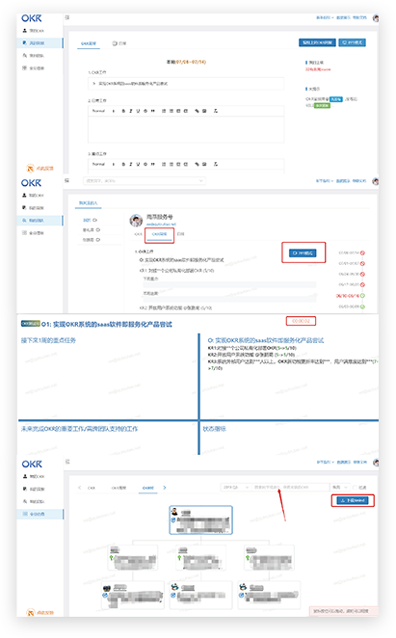Viewport: 396px width, 638px height.
Task: Toggle the second member switch in the team list
Action: pos(97,230)
